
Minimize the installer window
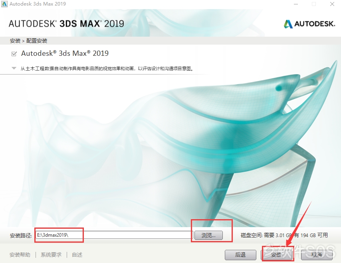[296, 4]
